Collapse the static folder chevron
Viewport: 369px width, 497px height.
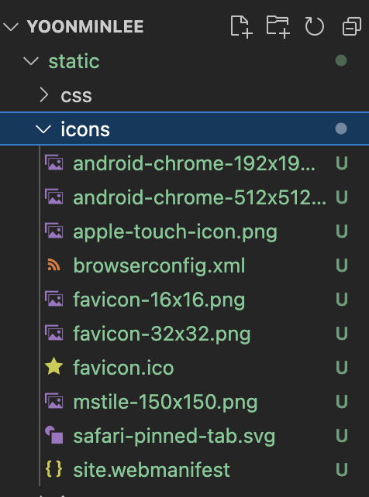(x=31, y=61)
